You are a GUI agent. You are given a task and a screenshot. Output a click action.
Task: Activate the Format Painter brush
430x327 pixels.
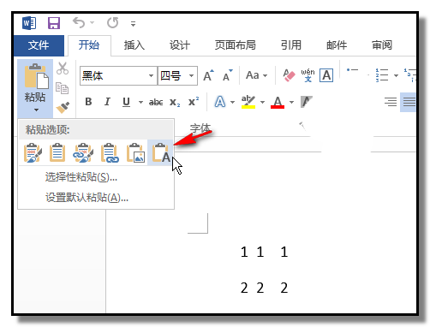click(63, 108)
